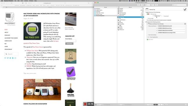Toggle enable for selected macros in list
Image resolution: width=188 pixels, height=106 pixels.
pos(123,105)
